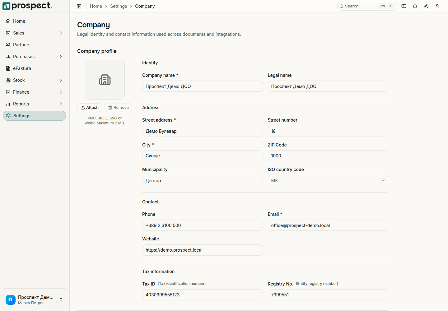The height and width of the screenshot is (311, 448).
Task: Toggle the sidebar collapse icon
Action: tap(79, 6)
